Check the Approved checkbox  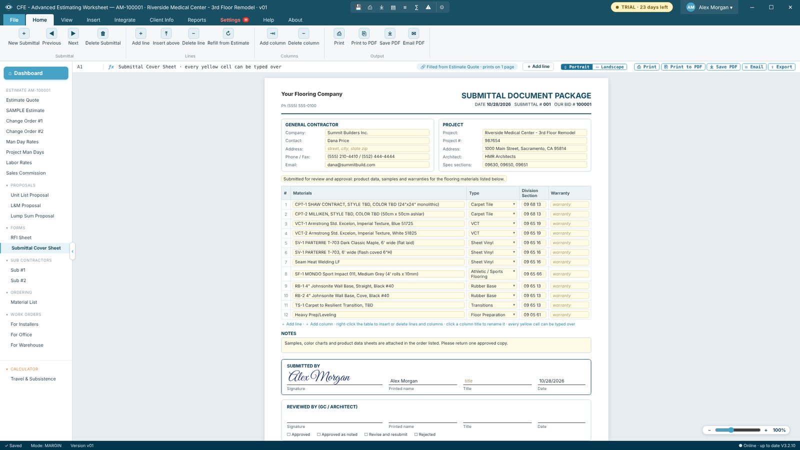point(289,434)
